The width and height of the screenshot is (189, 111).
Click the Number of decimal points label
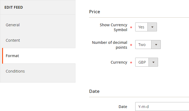(109, 45)
